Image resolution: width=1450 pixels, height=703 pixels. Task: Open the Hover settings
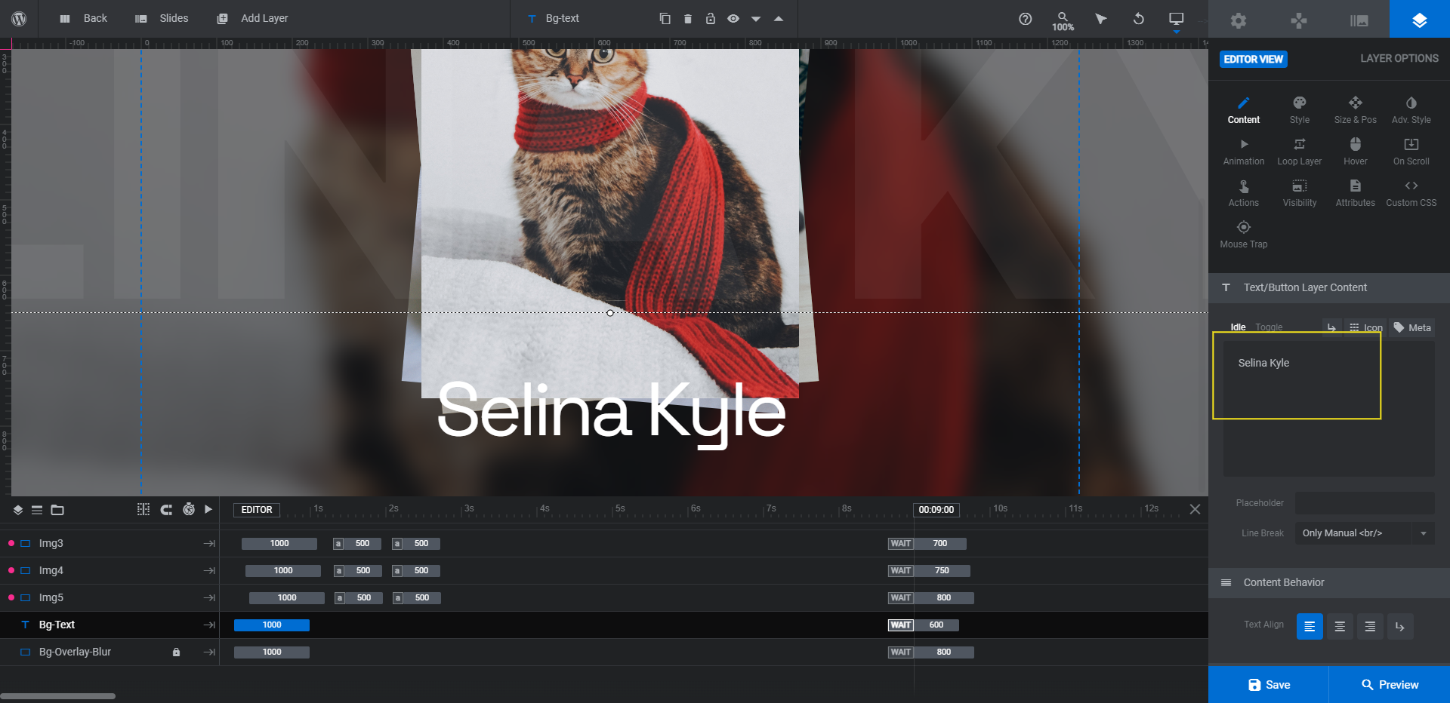1356,152
